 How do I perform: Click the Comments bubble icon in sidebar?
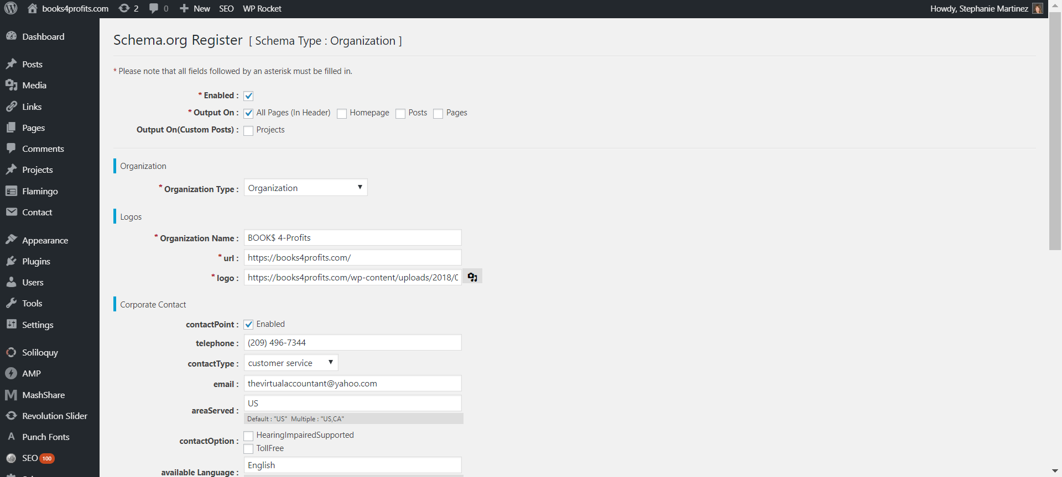pyautogui.click(x=11, y=149)
